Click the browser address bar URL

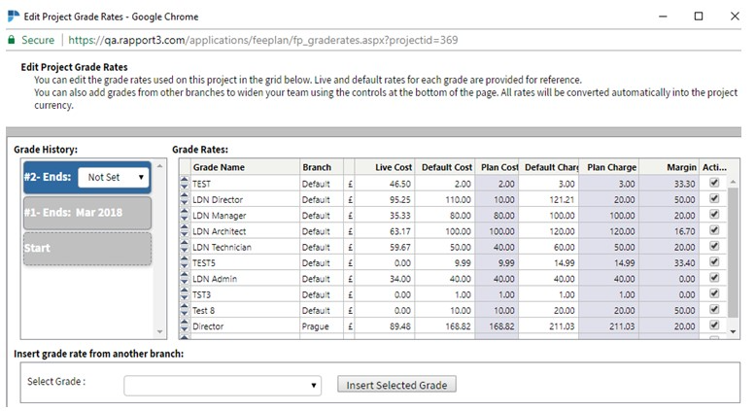263,40
